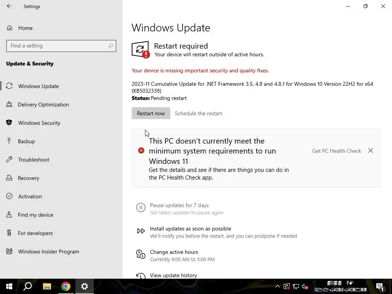Image resolution: width=392 pixels, height=294 pixels.
Task: Open the Start menu
Action: [9, 286]
